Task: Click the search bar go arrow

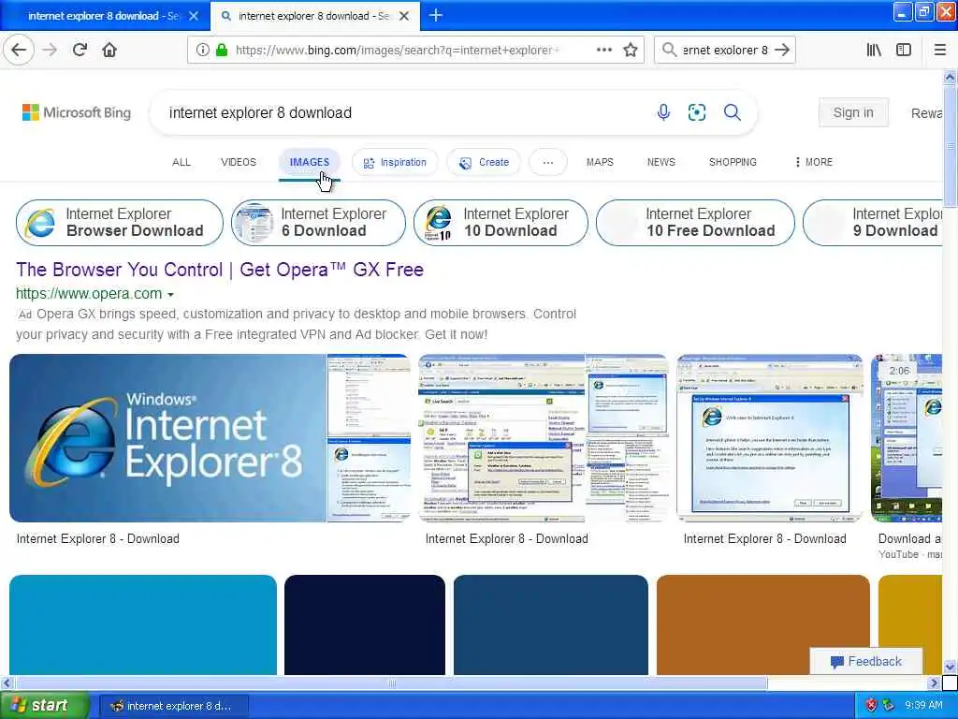Action: click(782, 51)
